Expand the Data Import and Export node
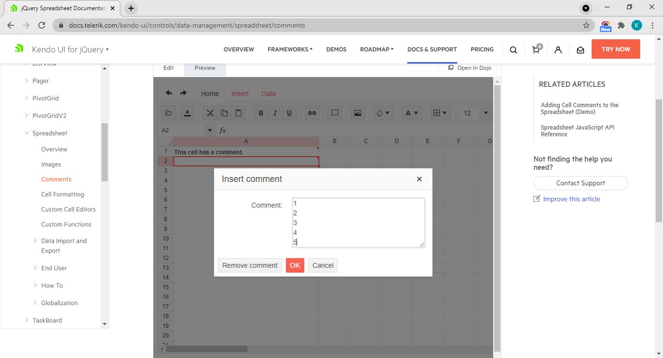This screenshot has width=663, height=358. (35, 241)
